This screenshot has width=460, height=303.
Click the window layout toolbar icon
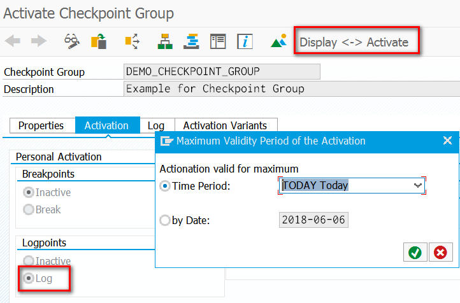pos(219,41)
